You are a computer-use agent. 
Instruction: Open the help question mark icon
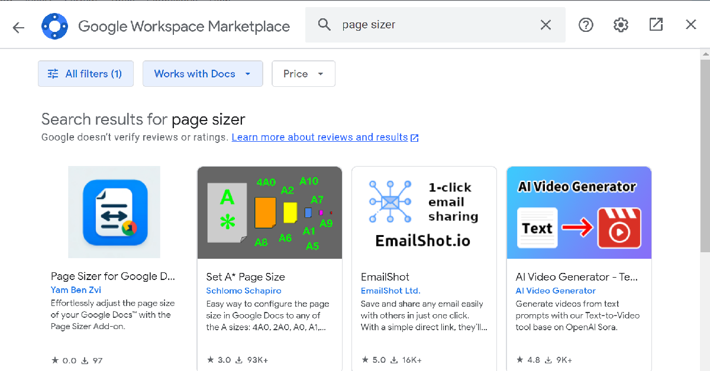tap(586, 25)
